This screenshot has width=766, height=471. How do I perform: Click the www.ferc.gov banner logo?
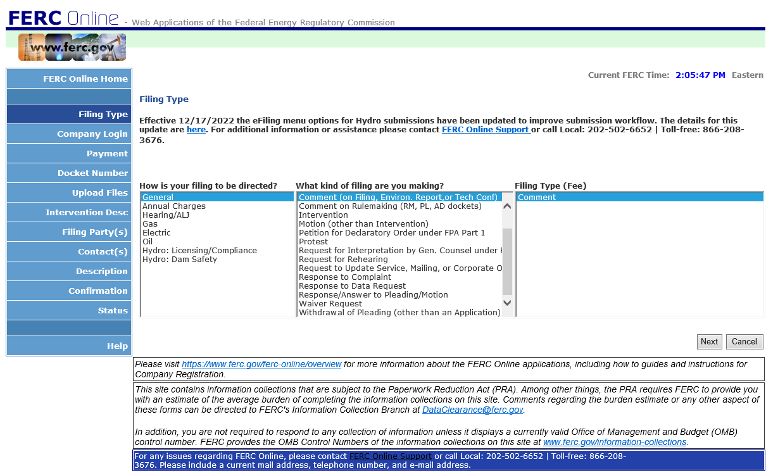[x=72, y=47]
